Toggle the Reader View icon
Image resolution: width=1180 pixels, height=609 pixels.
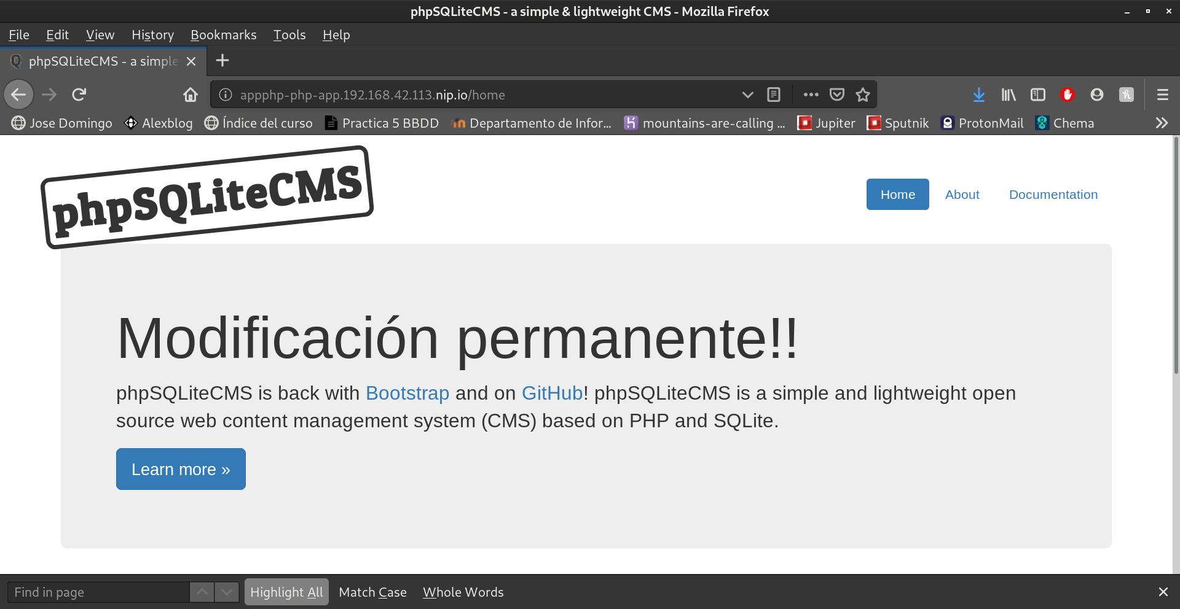[774, 95]
